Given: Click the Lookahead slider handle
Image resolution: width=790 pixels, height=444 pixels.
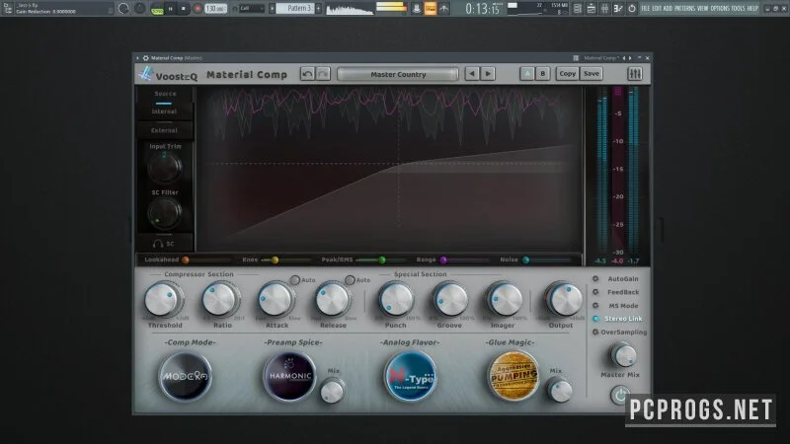Looking at the screenshot, I should [186, 260].
